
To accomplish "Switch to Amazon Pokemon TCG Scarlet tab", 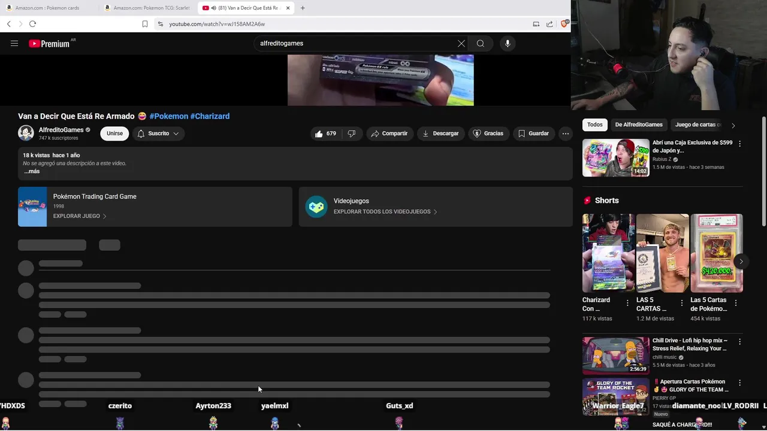I will 147,8.
